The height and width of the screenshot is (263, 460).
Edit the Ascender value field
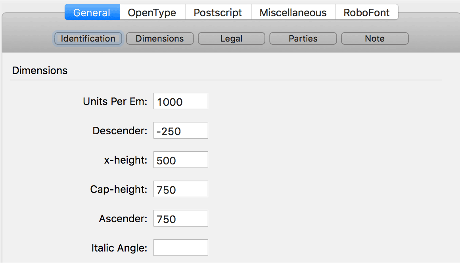pos(180,219)
